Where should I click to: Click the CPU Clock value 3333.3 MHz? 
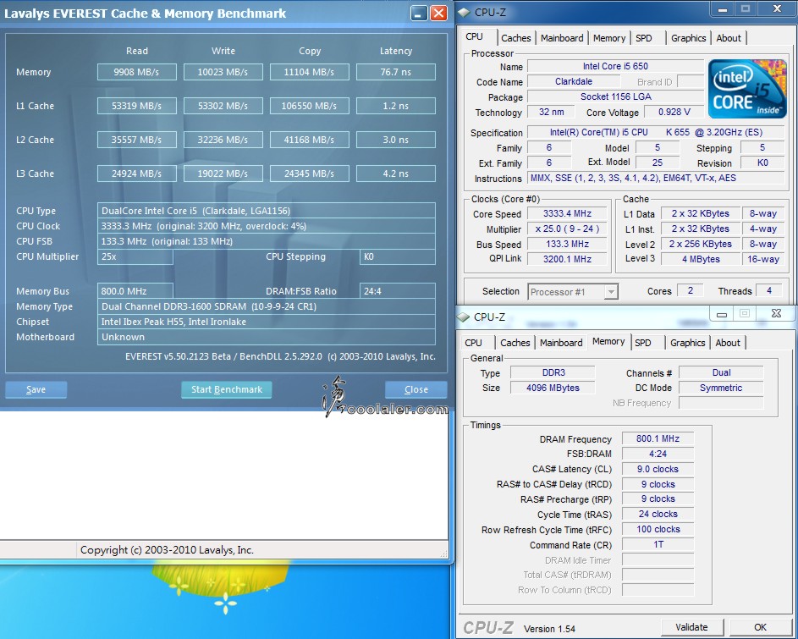pyautogui.click(x=267, y=226)
